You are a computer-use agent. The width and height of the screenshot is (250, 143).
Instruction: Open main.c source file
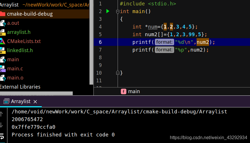pyautogui.click(x=15, y=69)
